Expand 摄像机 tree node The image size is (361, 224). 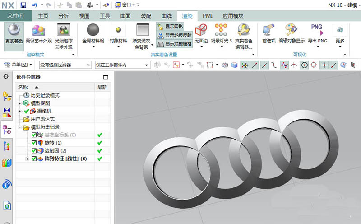(x=19, y=111)
